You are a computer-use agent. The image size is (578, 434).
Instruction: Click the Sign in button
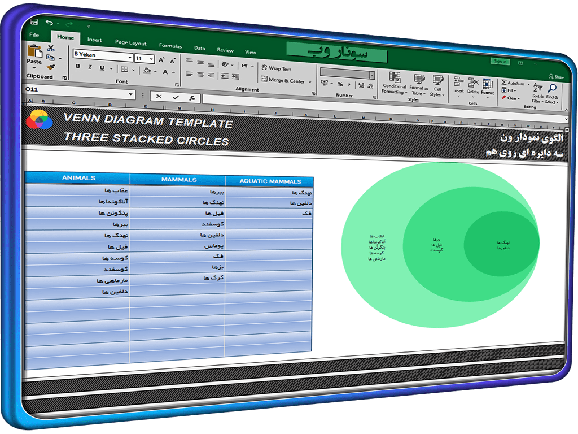pyautogui.click(x=500, y=61)
